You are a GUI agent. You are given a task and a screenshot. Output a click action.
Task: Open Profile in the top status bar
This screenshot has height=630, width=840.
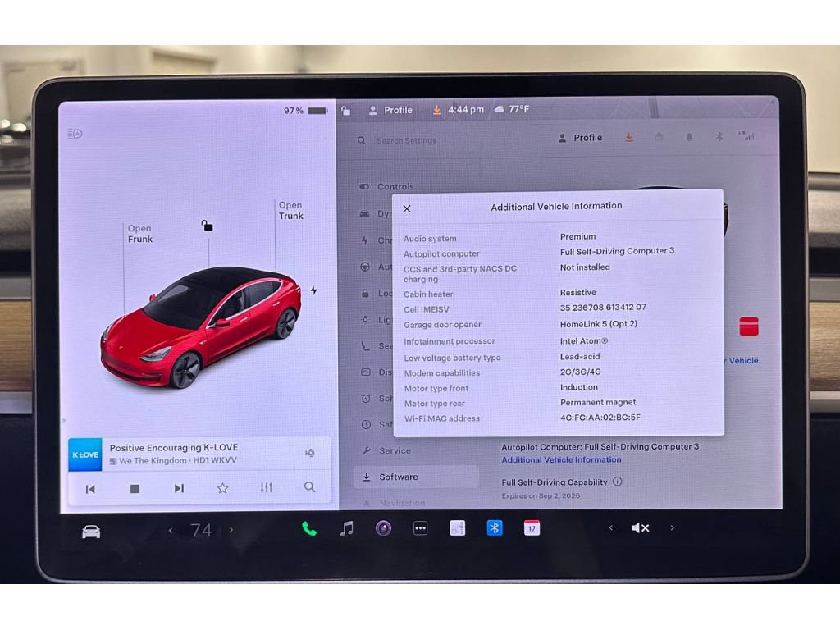coord(390,110)
